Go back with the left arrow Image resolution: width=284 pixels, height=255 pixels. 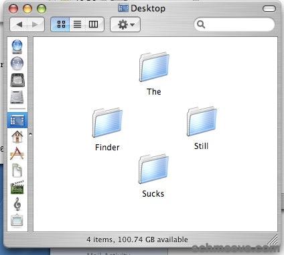tap(19, 24)
